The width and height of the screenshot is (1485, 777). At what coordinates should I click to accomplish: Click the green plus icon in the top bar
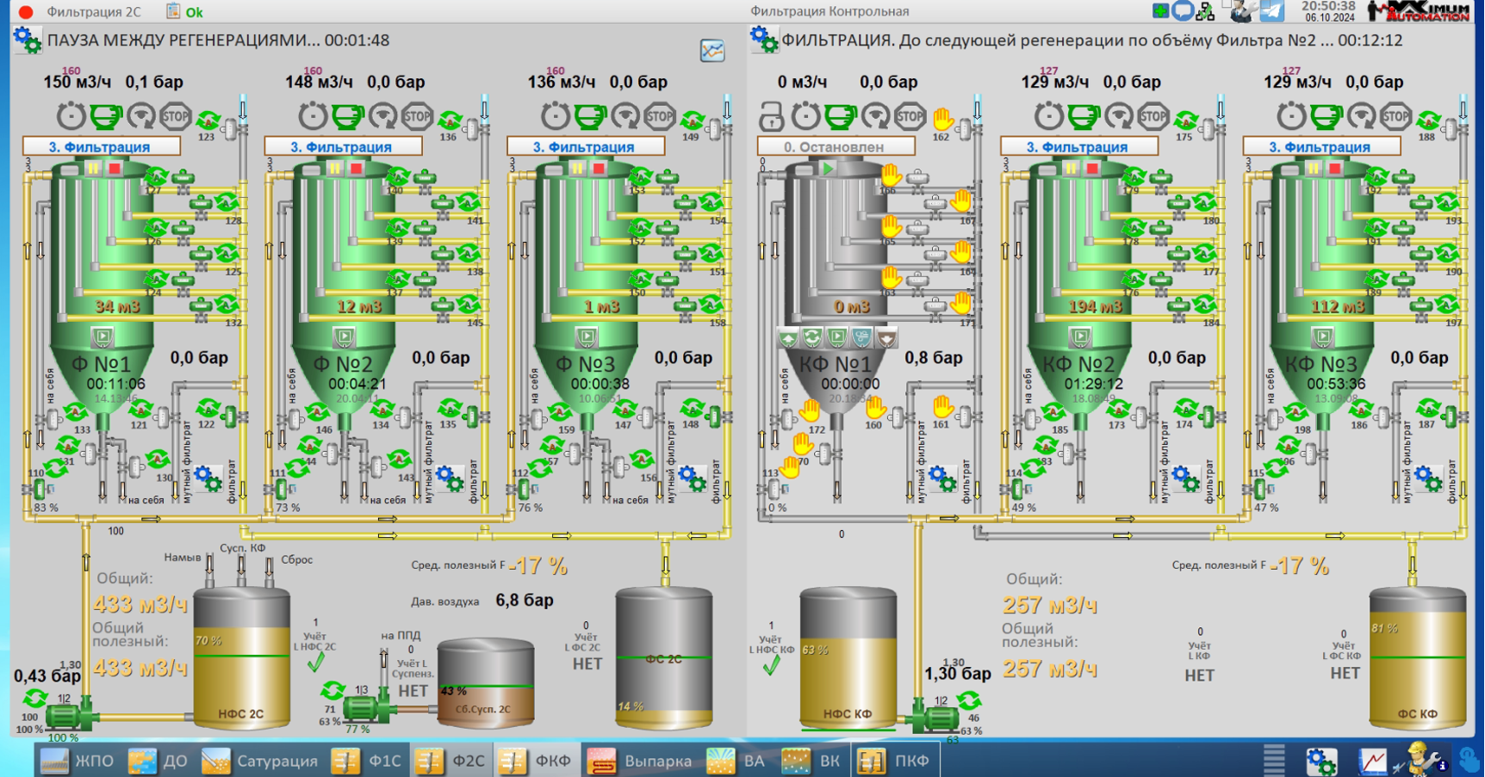click(x=1160, y=11)
